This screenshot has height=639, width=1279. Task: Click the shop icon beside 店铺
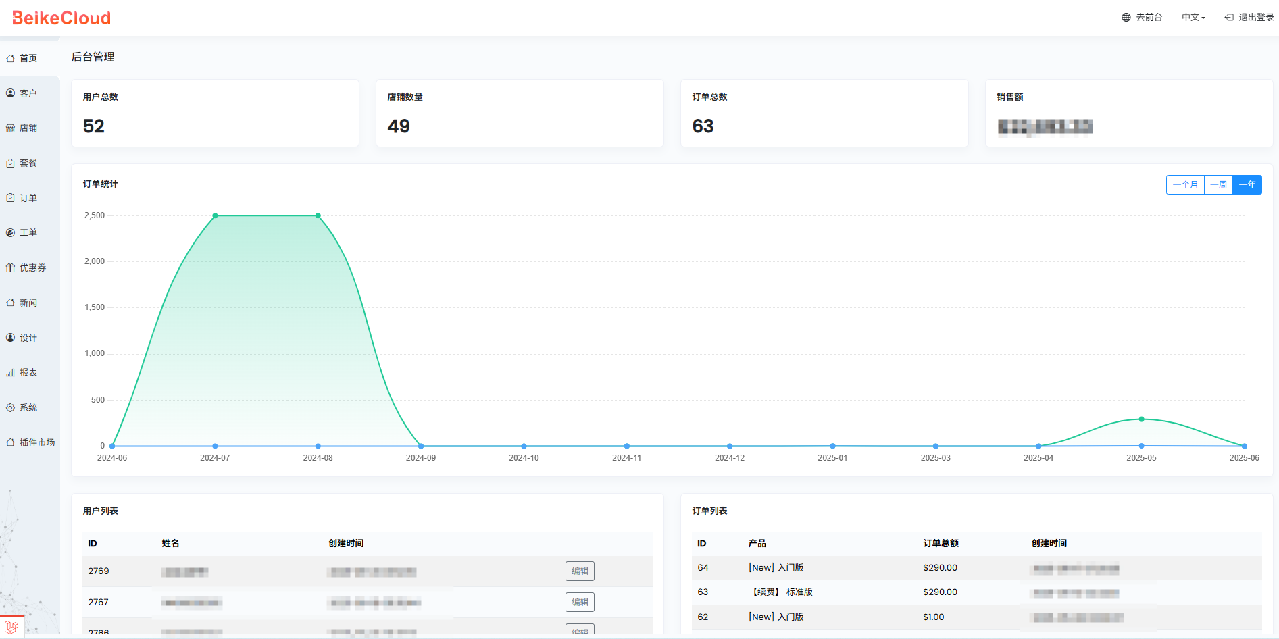[x=10, y=128]
